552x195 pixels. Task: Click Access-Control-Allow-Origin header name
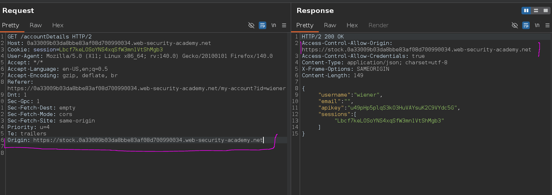pos(347,43)
